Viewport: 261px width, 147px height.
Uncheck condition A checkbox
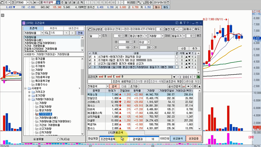(x=90, y=57)
